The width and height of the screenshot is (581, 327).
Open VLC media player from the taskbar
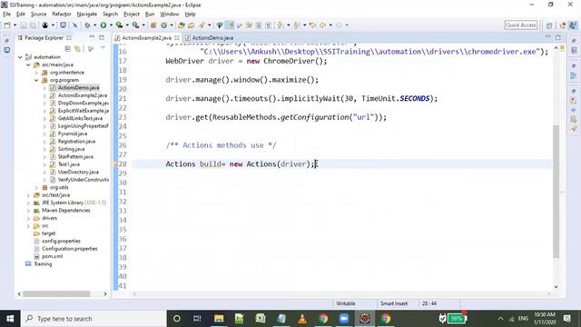coord(302,319)
